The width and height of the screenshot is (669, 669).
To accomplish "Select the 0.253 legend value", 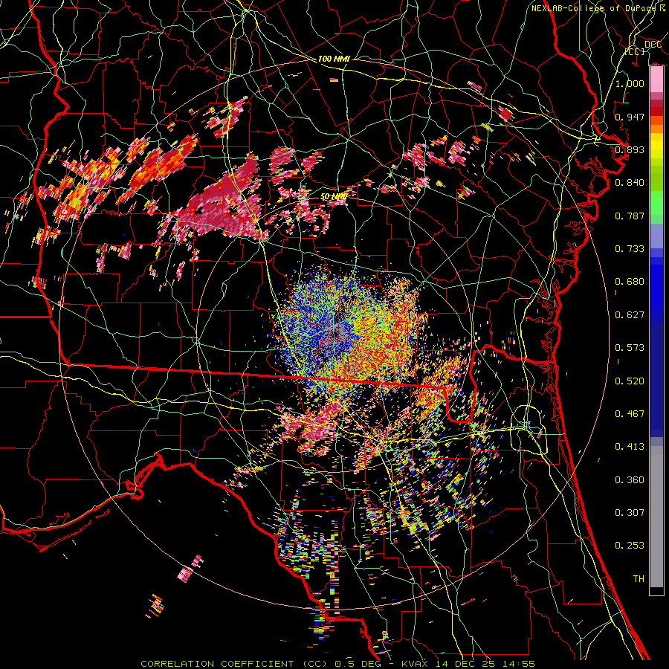I will [x=630, y=546].
